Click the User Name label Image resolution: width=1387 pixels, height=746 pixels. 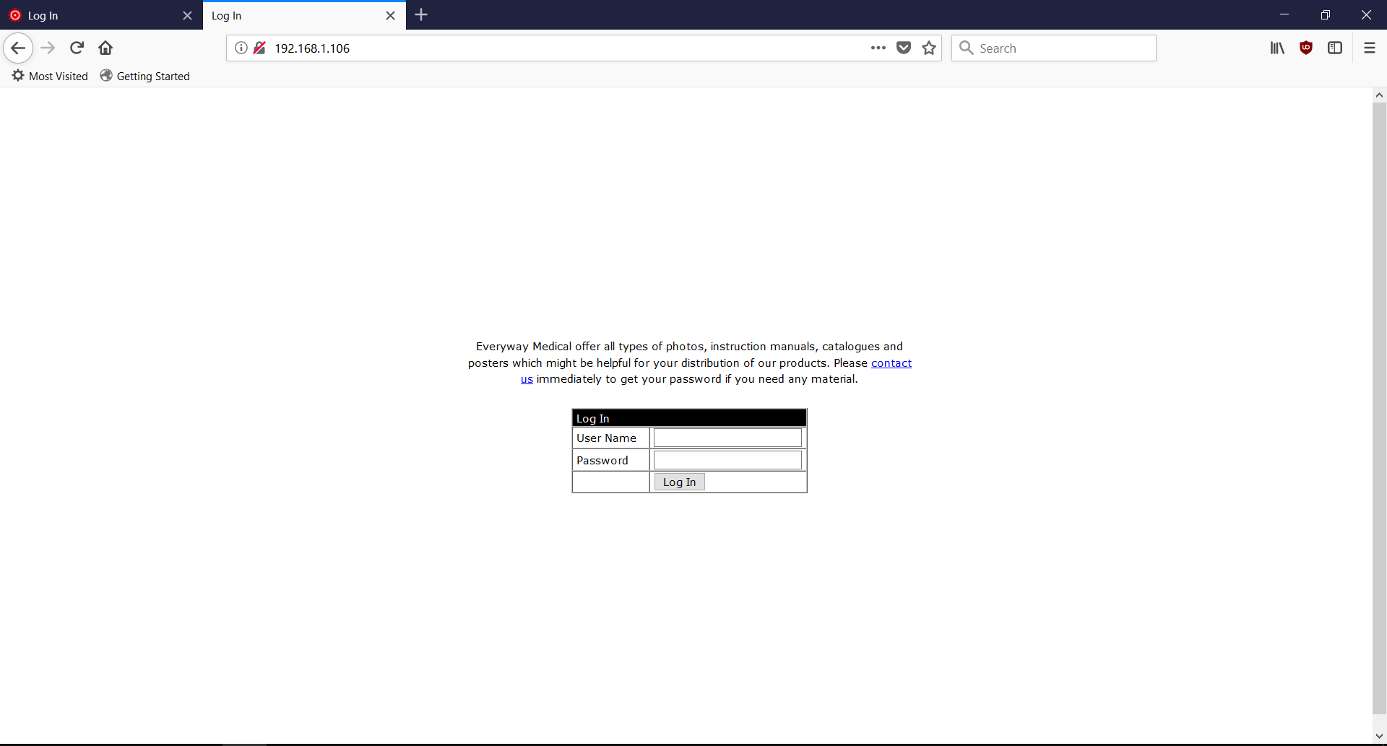pos(606,438)
